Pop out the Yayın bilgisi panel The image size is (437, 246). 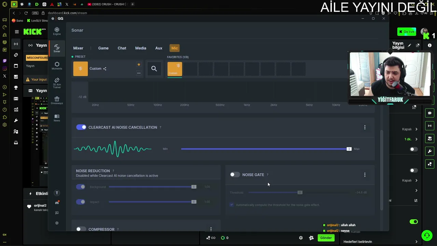coord(418,45)
